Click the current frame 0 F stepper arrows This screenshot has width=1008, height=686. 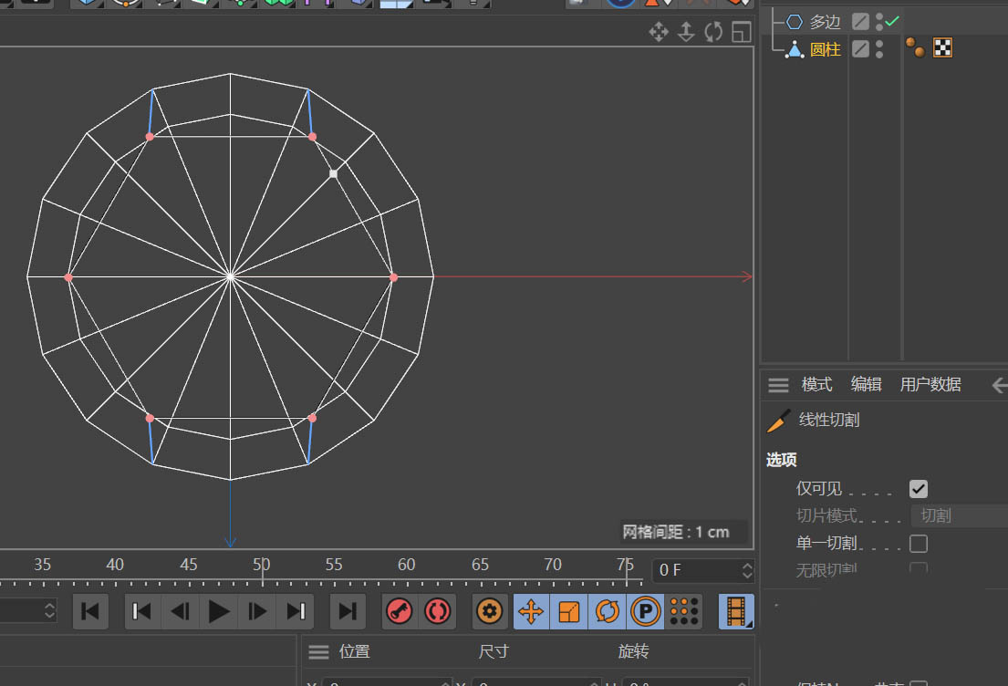[x=747, y=571]
